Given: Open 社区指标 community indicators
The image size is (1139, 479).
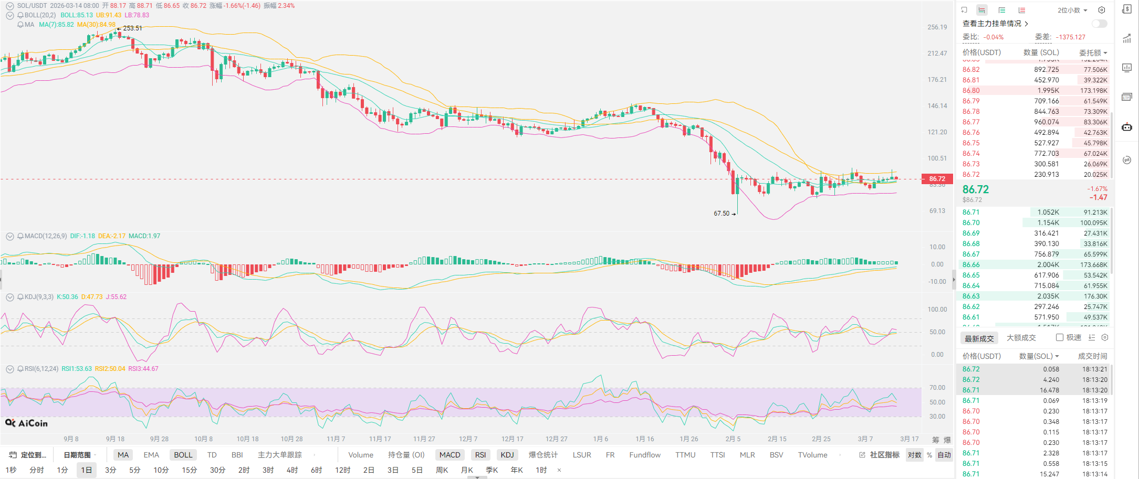Looking at the screenshot, I should (x=880, y=455).
